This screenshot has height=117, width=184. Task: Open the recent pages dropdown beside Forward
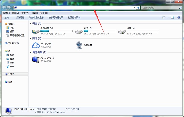12,8
